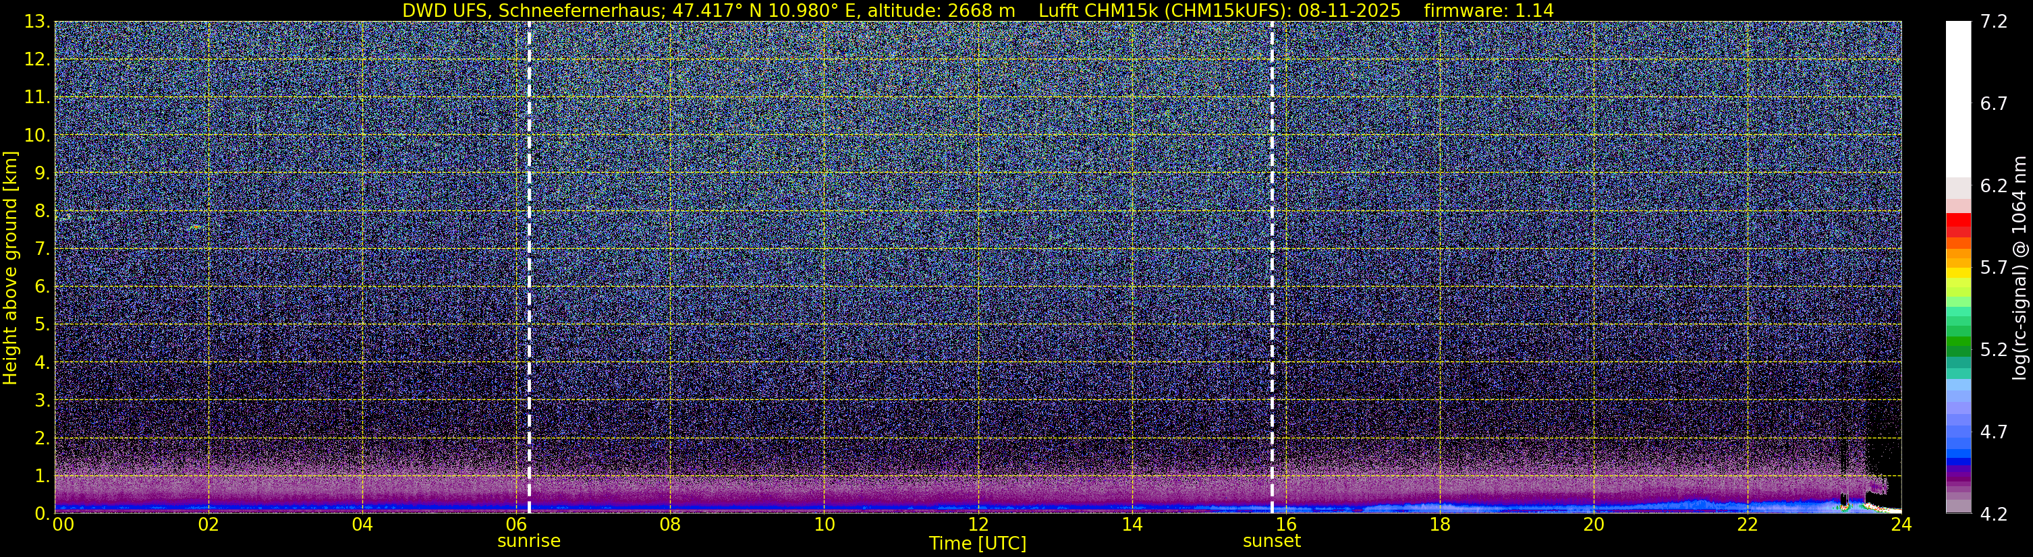This screenshot has width=2033, height=557.
Task: Select the 'sunrise' label below the time axis
Action: point(529,541)
